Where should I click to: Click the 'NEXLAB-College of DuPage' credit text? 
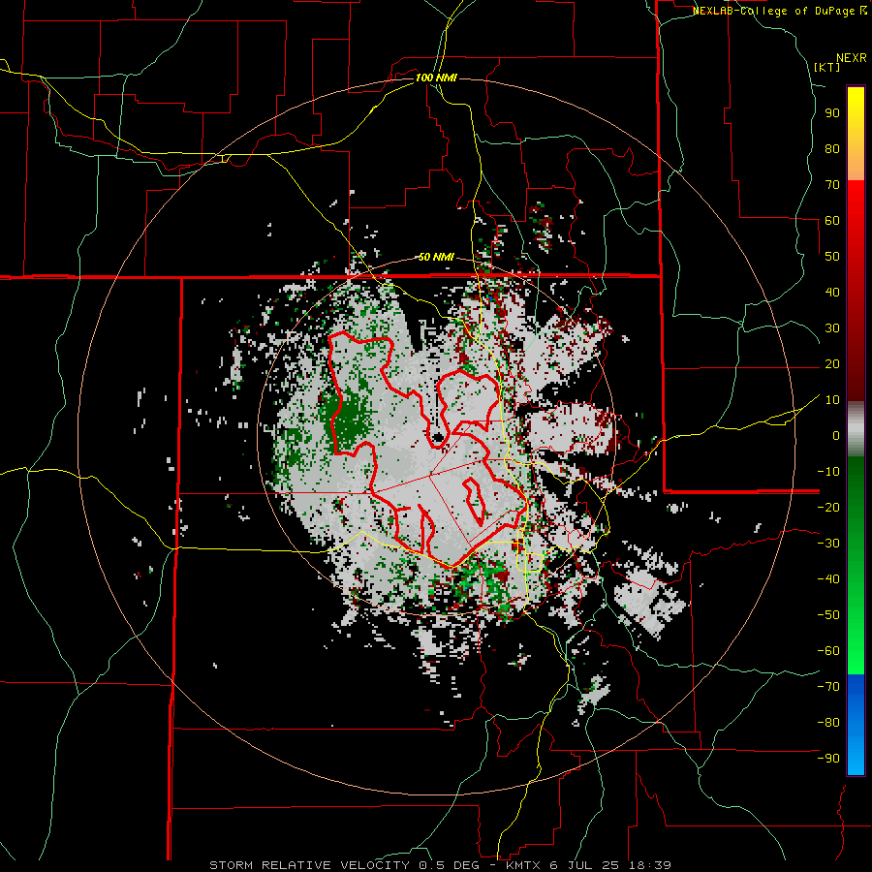coord(775,11)
